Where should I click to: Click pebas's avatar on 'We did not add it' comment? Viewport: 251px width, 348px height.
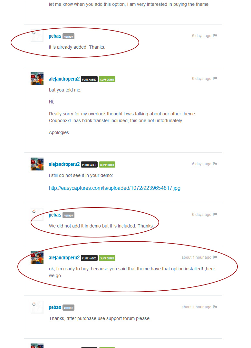(37, 215)
